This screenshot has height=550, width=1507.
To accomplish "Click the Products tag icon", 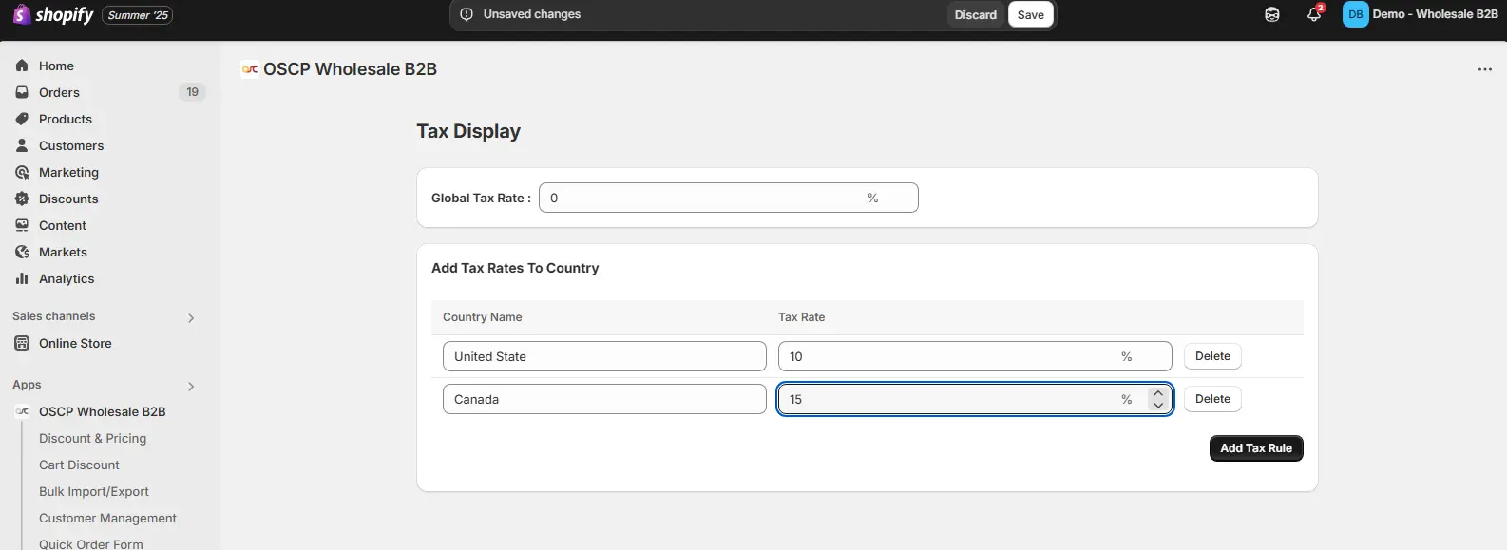I will [x=22, y=119].
